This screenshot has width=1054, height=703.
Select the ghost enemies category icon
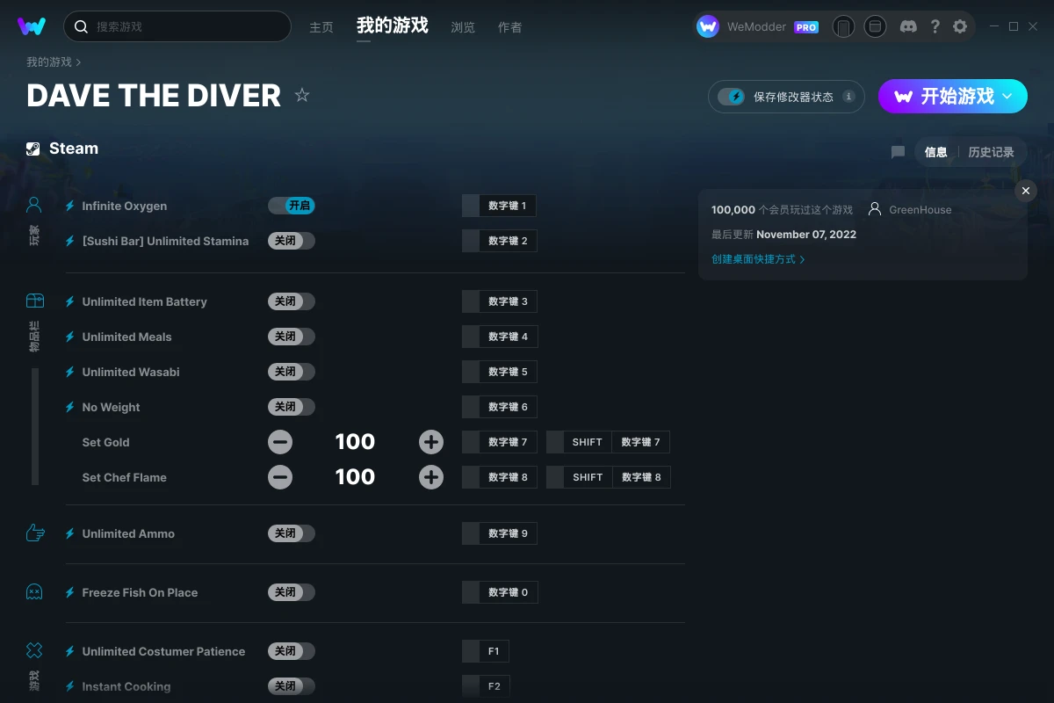pyautogui.click(x=34, y=591)
